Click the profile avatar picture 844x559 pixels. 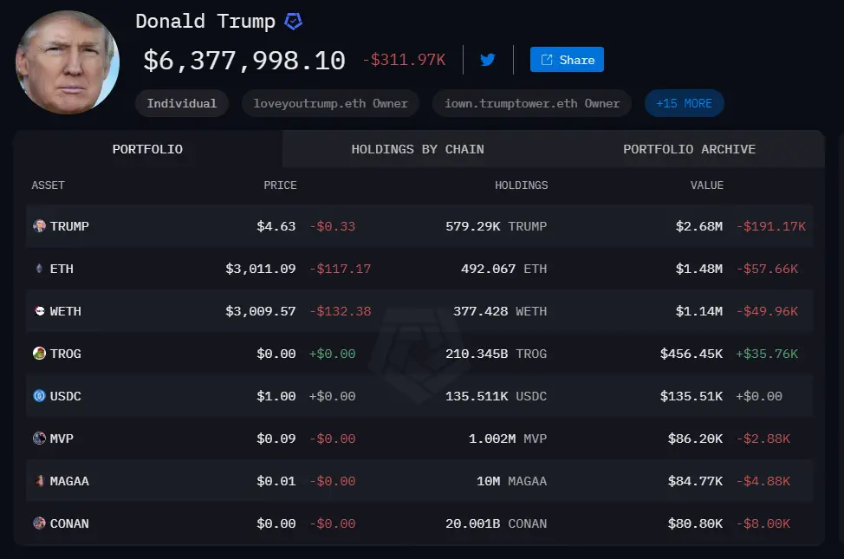[68, 62]
